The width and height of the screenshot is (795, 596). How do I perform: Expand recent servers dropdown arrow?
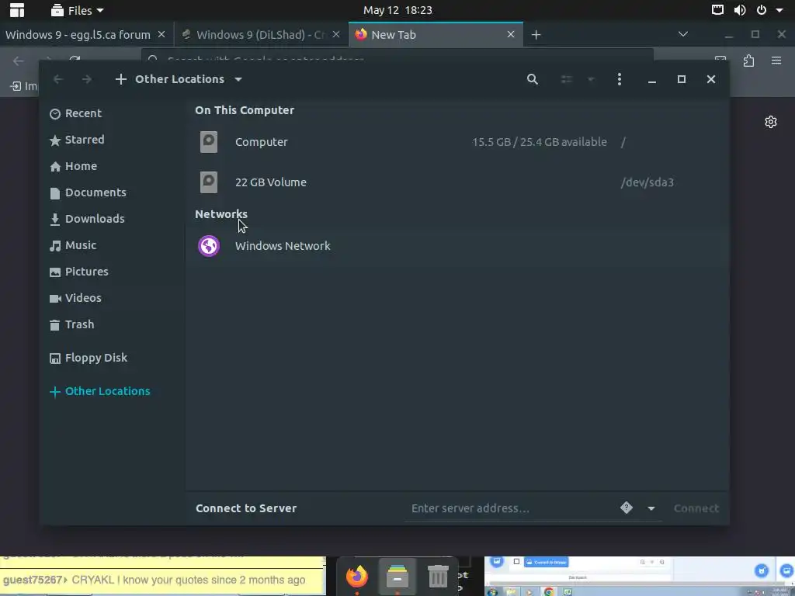(651, 508)
